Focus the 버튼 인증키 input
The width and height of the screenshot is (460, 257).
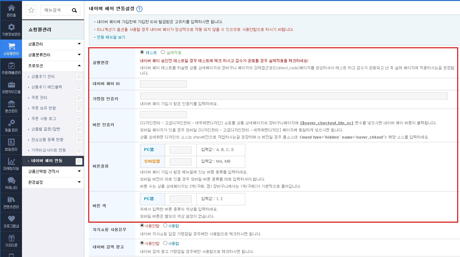[x=163, y=114]
